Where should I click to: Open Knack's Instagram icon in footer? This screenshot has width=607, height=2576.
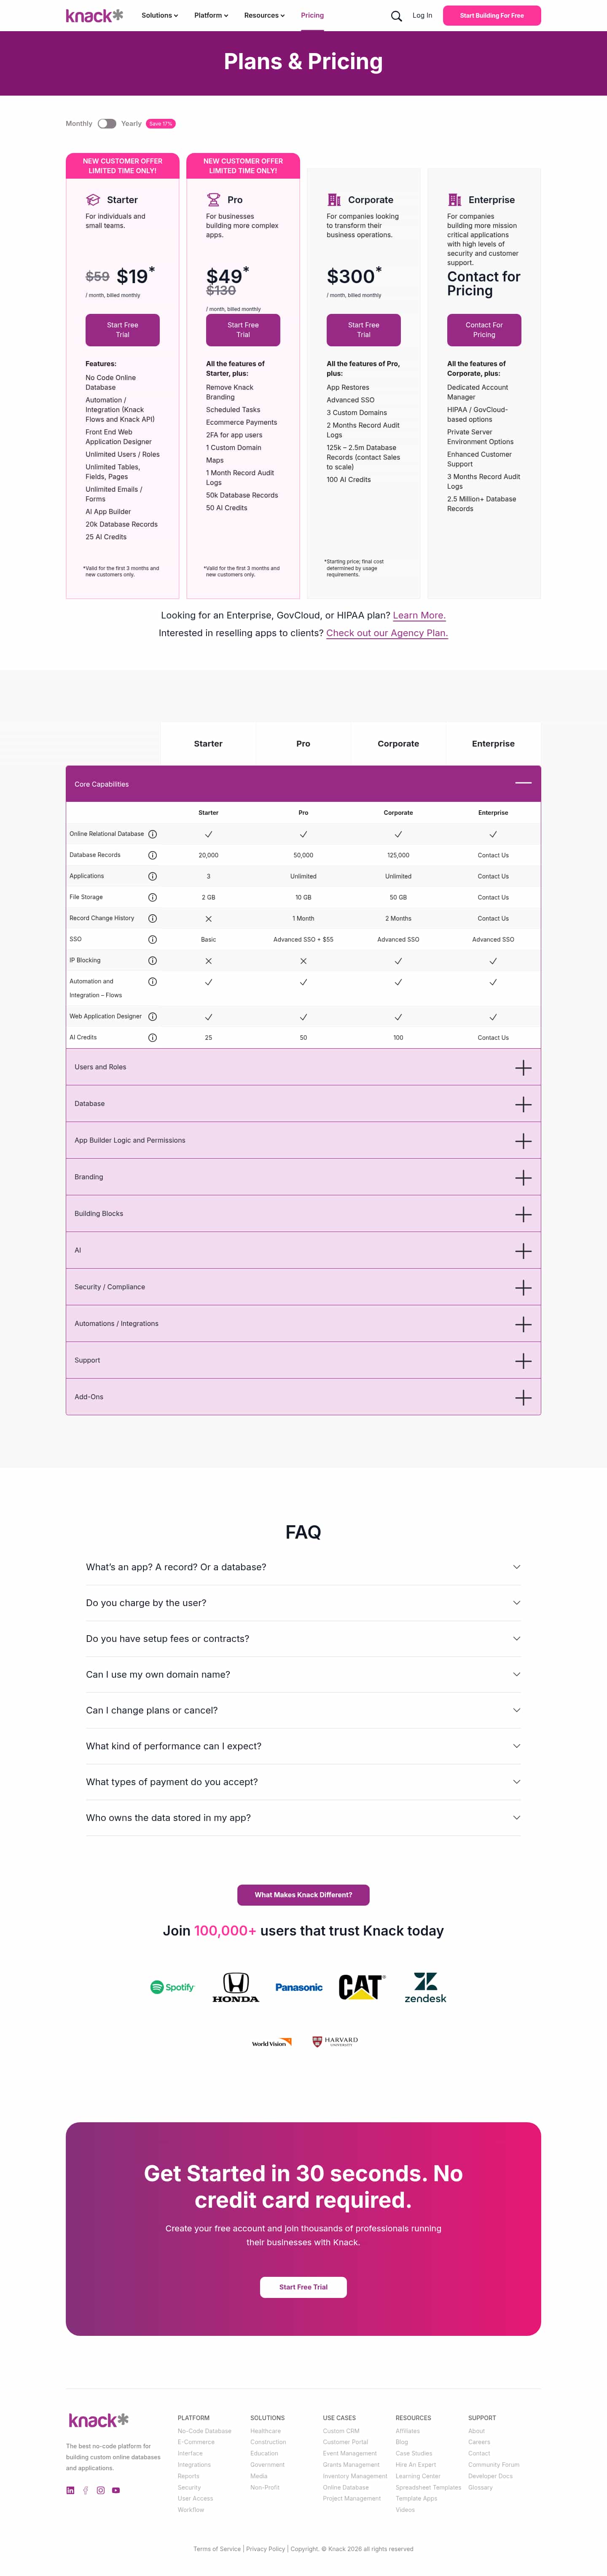pos(101,2490)
